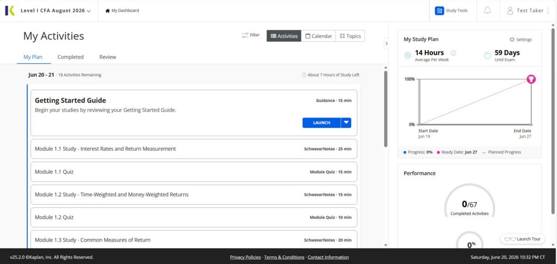
Task: Click the activities list scrollbar
Action: [x=386, y=109]
